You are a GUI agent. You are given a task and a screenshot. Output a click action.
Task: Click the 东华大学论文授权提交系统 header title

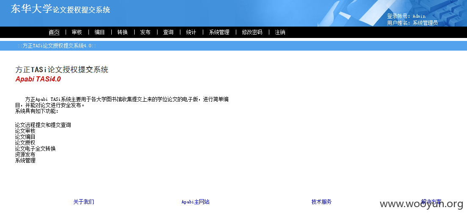tap(61, 9)
